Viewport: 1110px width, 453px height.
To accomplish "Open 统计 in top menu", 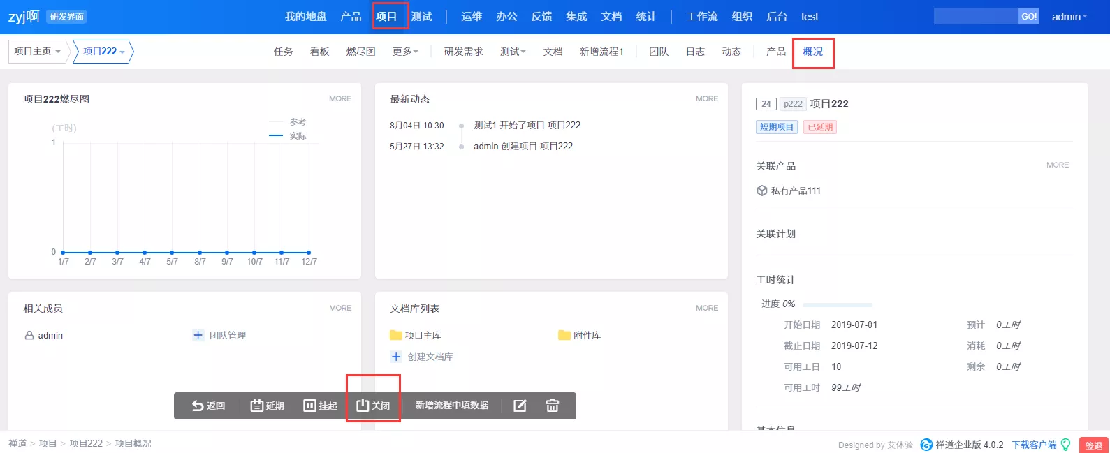I will click(646, 17).
